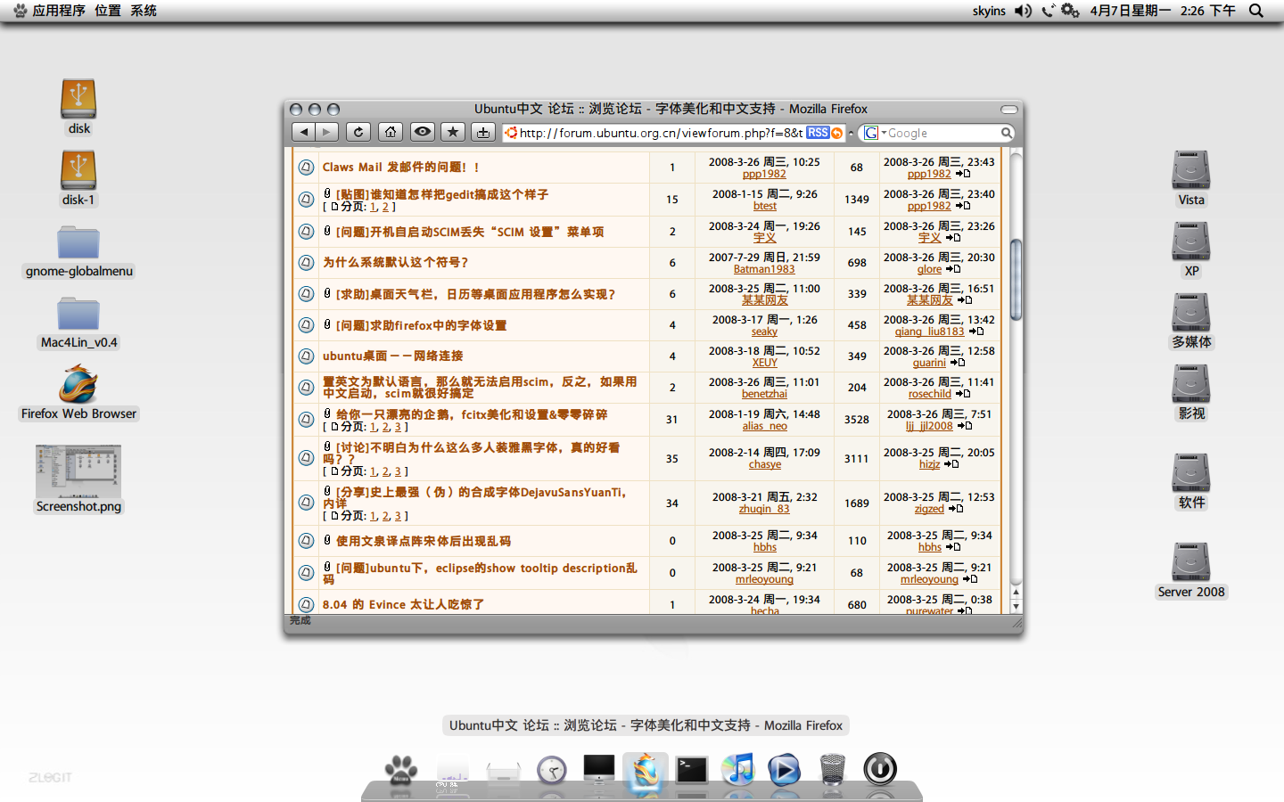
Task: Reload the forum page
Action: (358, 132)
